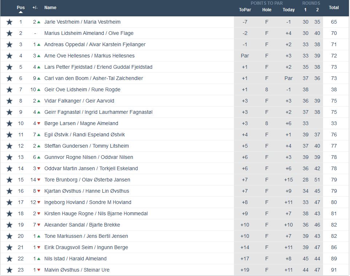
Task: Star the Marius Lidsheim Almeland / Olve Flage row
Action: click(9, 33)
